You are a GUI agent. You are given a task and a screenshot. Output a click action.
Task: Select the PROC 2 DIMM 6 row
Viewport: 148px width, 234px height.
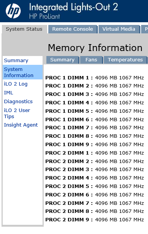point(95,195)
